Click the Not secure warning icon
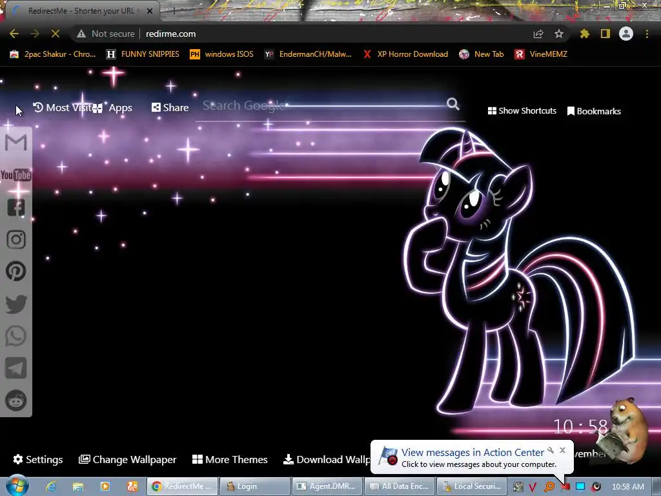Screen dimensions: 661x496 click(x=81, y=34)
